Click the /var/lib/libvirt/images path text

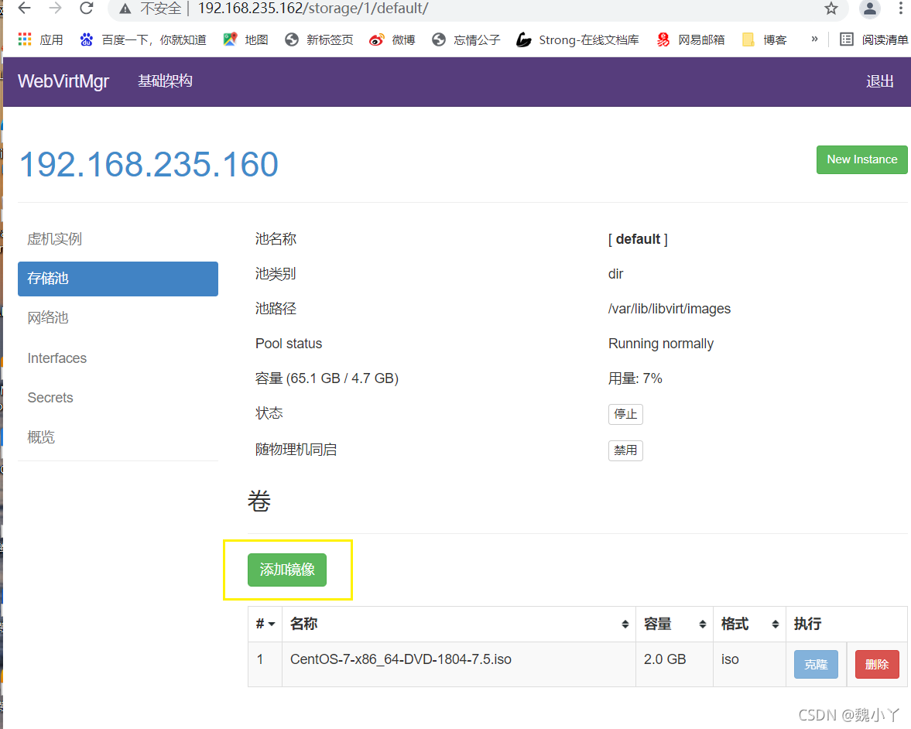pos(670,309)
